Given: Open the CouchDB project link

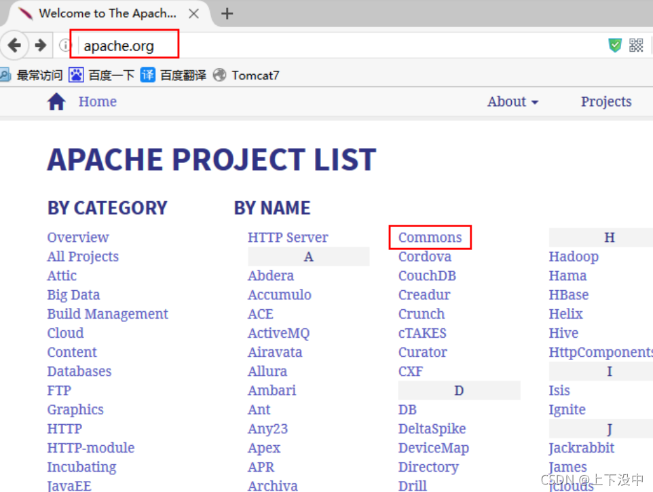Looking at the screenshot, I should pyautogui.click(x=427, y=276).
